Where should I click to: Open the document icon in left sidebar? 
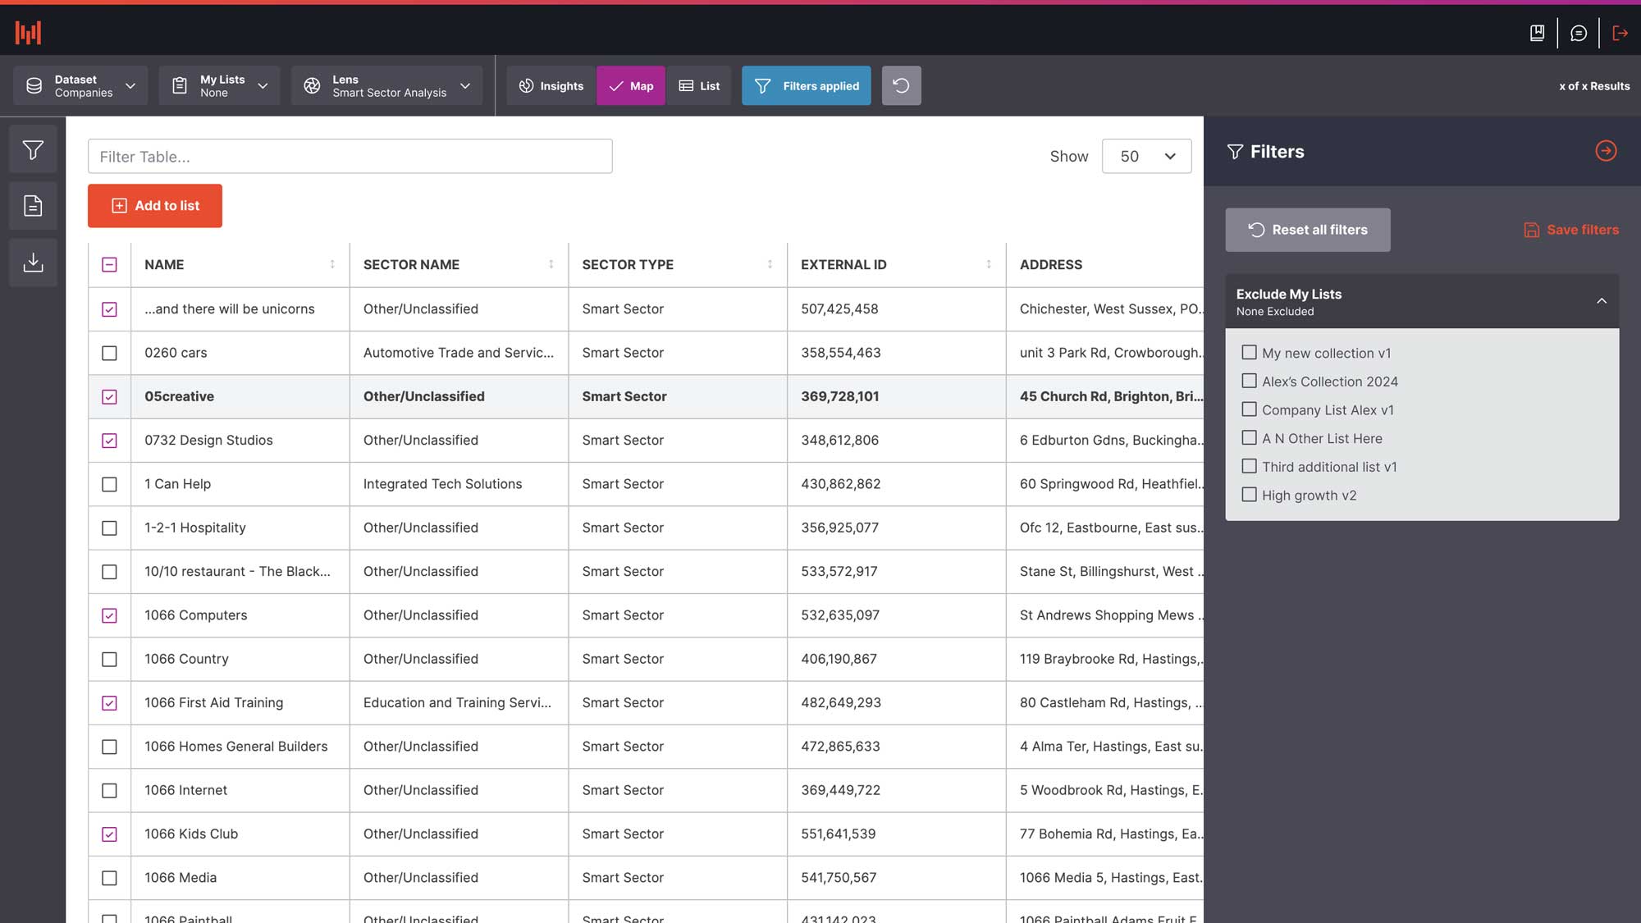tap(33, 206)
